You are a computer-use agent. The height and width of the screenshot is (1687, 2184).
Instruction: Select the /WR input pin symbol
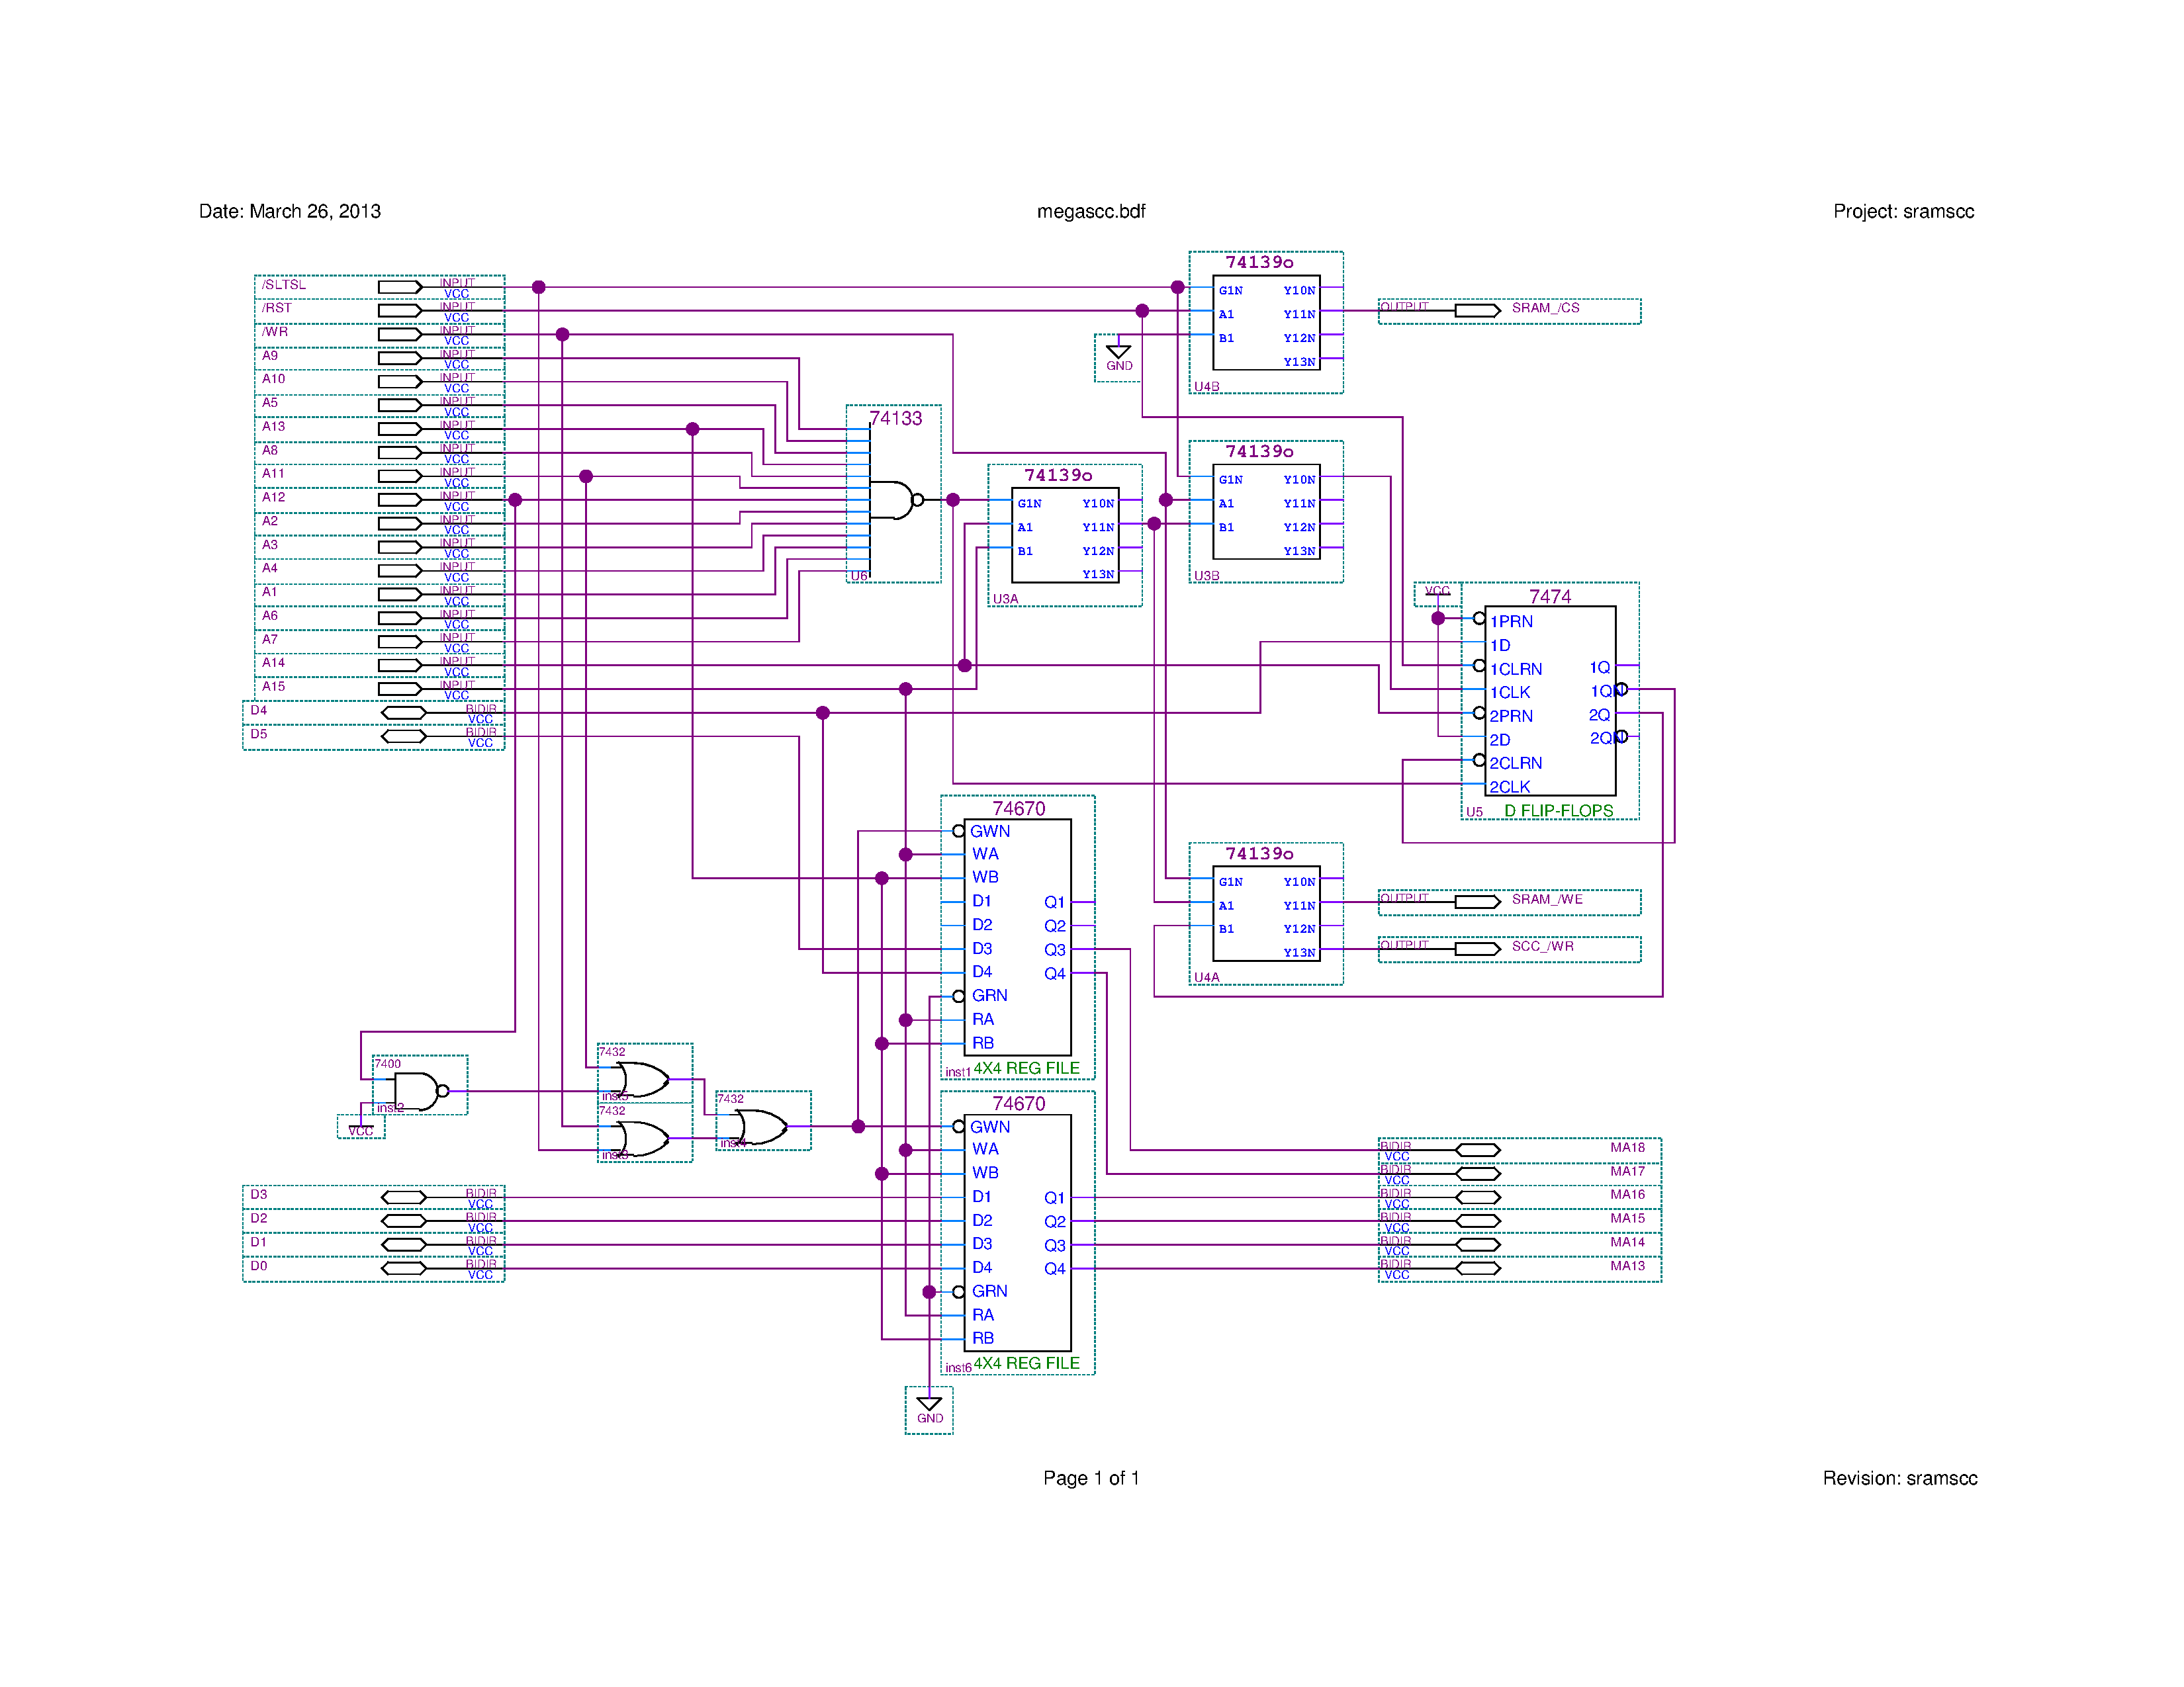pyautogui.click(x=400, y=335)
